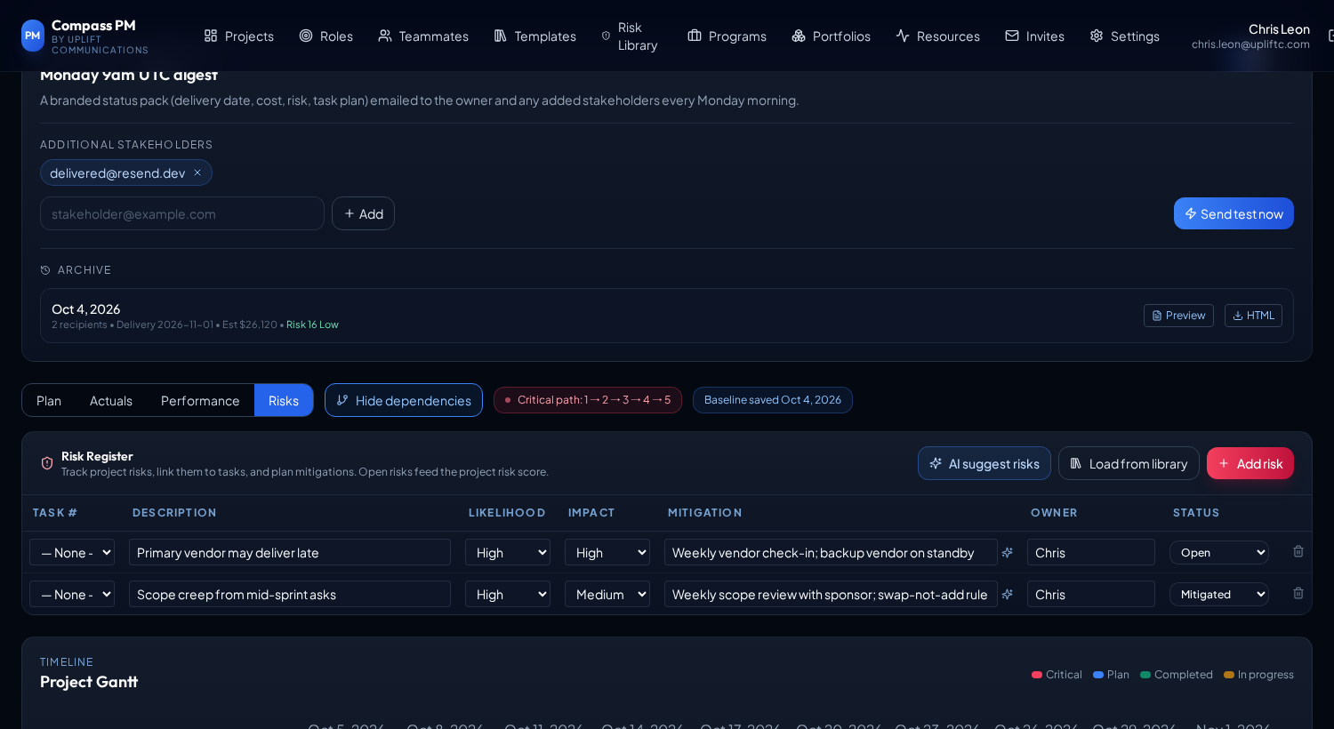The image size is (1334, 729).
Task: Click the red Add risk button
Action: pos(1250,463)
